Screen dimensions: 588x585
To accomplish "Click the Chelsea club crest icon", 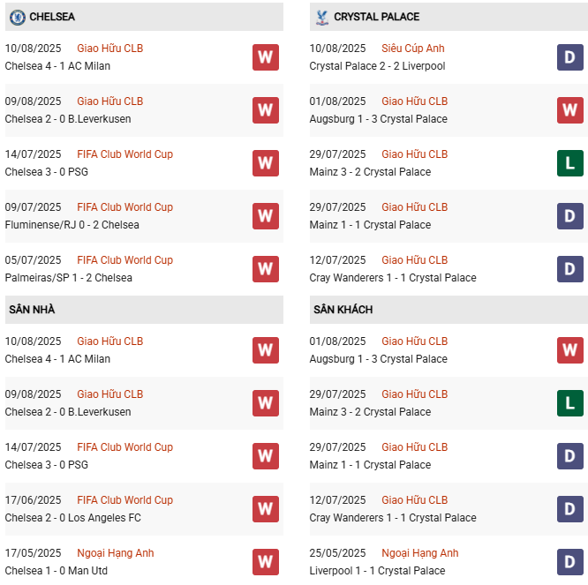I will [x=17, y=17].
